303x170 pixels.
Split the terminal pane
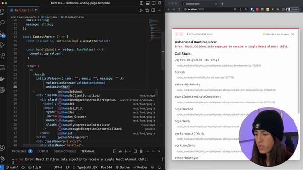(x=135, y=151)
